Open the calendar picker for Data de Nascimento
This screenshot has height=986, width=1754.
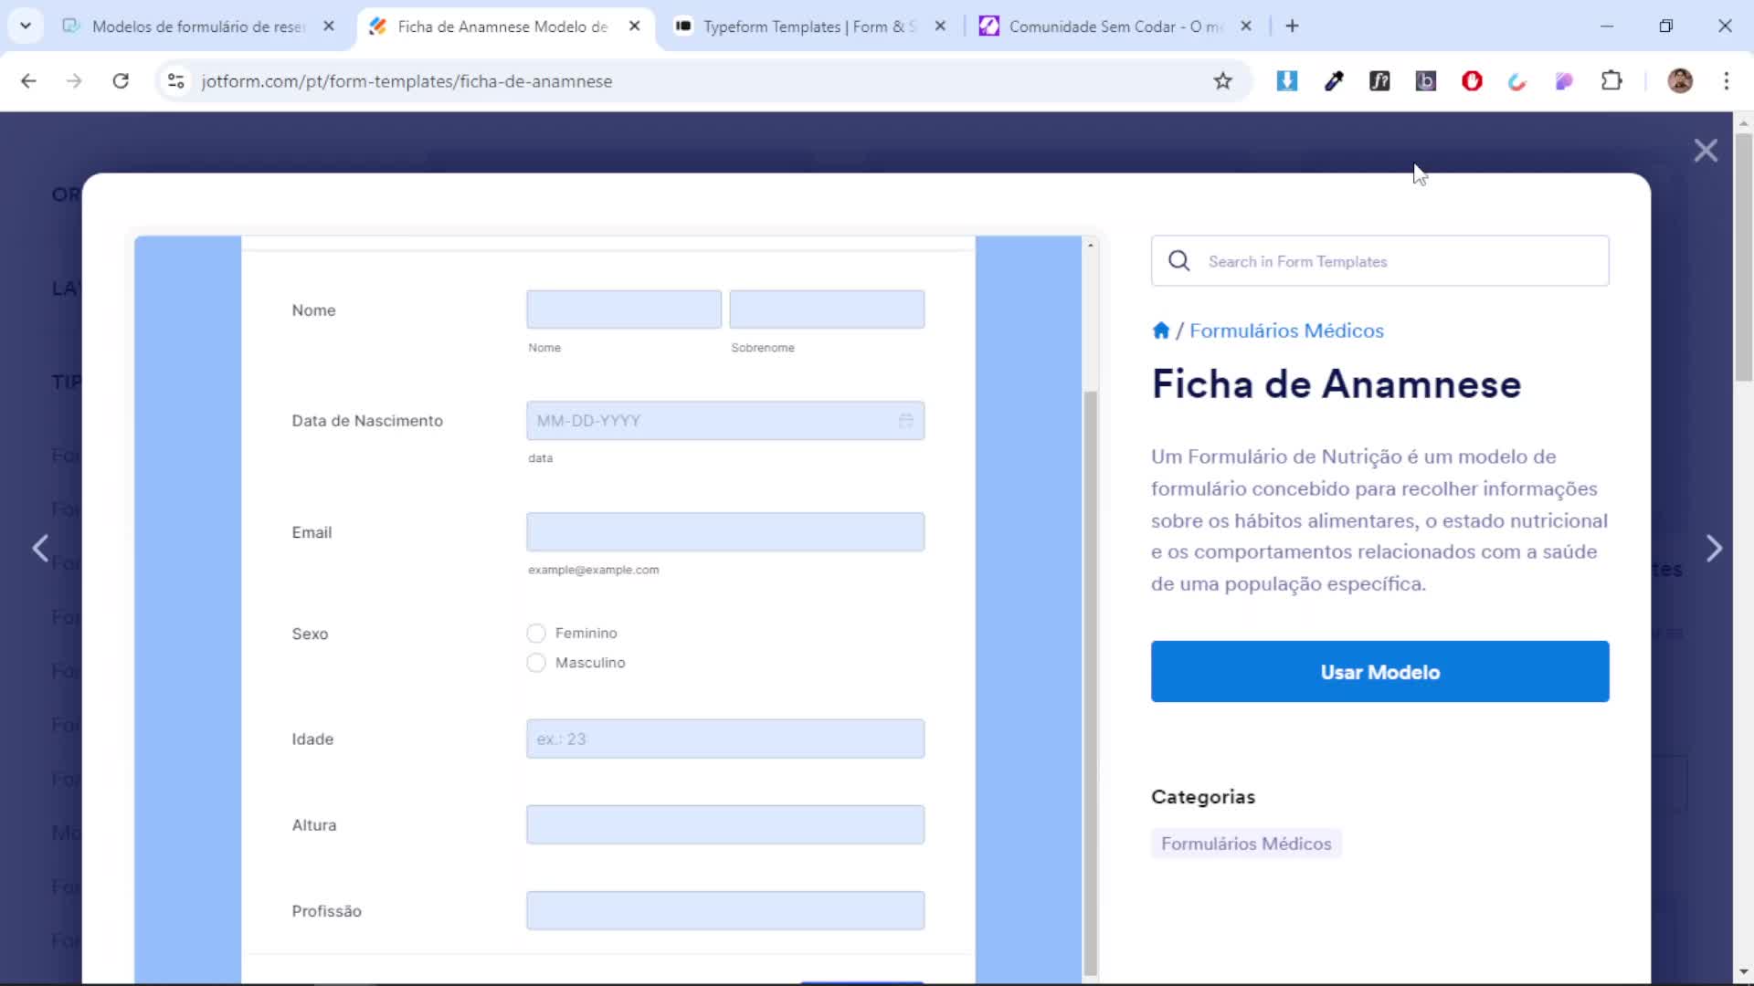click(907, 421)
